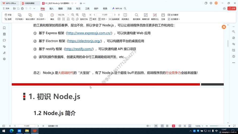Viewport: 238px width, 134px height.
Task: Switch to the 插入 tab
Action: click(x=51, y=9)
